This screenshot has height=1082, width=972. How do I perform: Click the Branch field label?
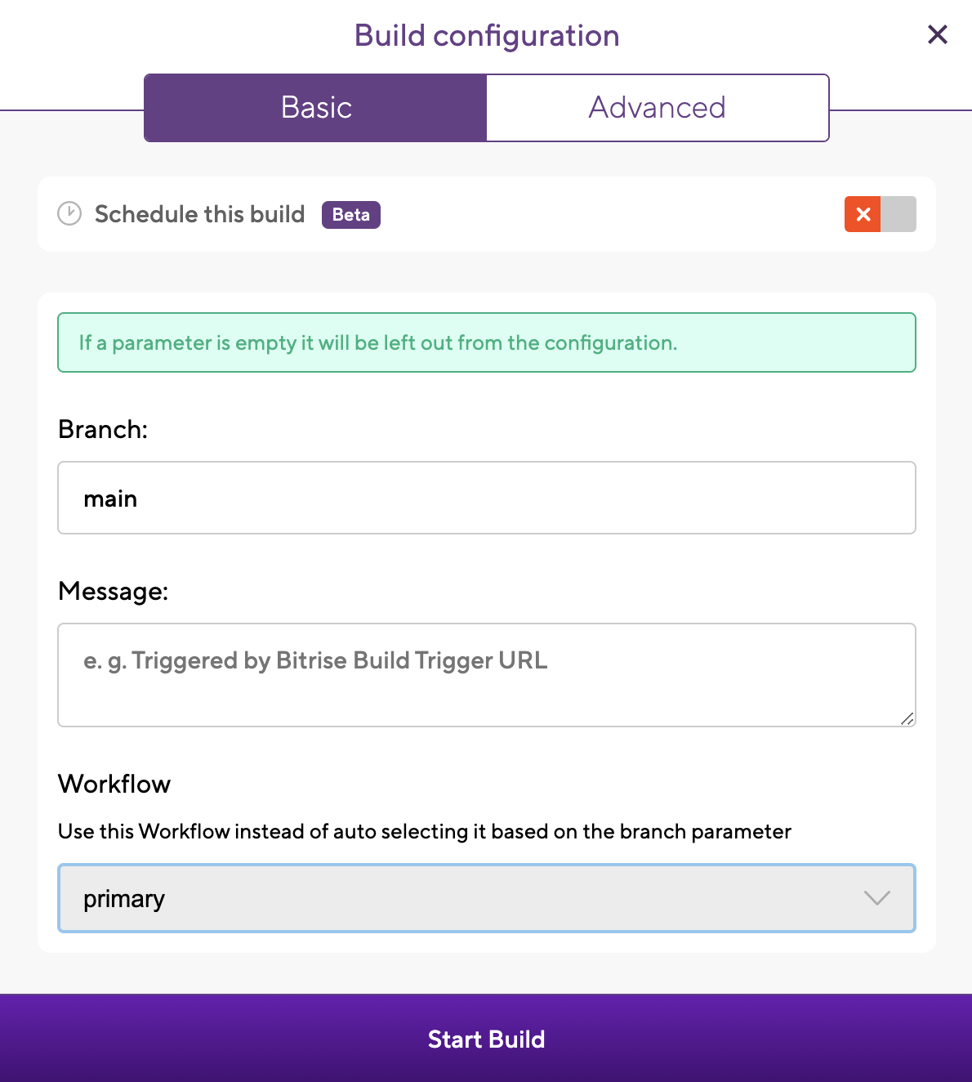coord(103,429)
